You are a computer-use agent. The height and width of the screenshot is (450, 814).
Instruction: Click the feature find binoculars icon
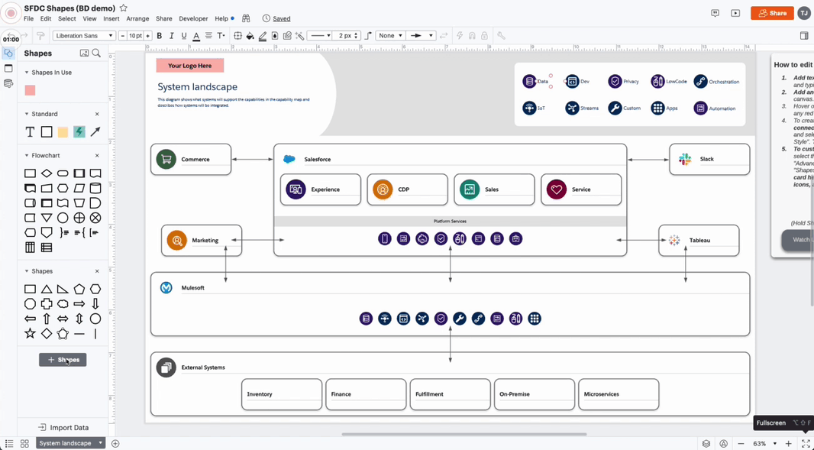(246, 18)
